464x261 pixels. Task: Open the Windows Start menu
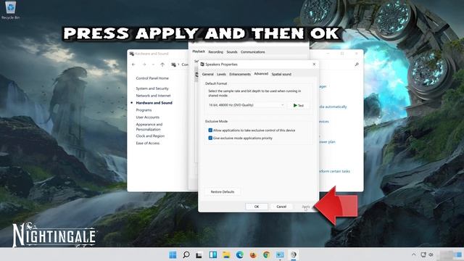(173, 254)
